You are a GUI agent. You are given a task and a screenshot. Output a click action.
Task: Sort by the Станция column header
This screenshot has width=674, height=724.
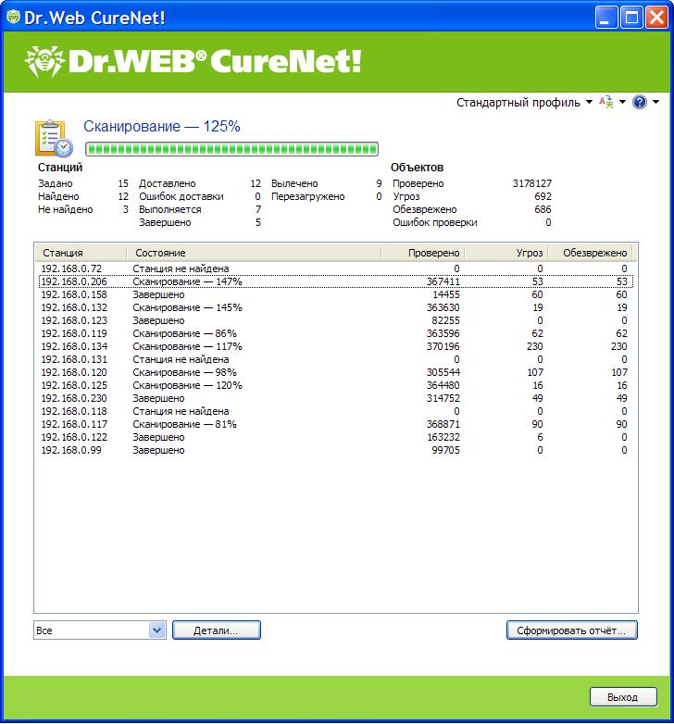tap(81, 253)
